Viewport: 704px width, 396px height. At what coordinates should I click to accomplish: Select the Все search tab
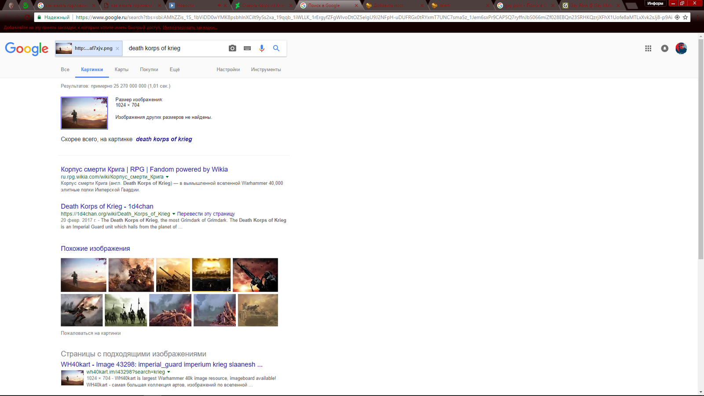pos(65,70)
